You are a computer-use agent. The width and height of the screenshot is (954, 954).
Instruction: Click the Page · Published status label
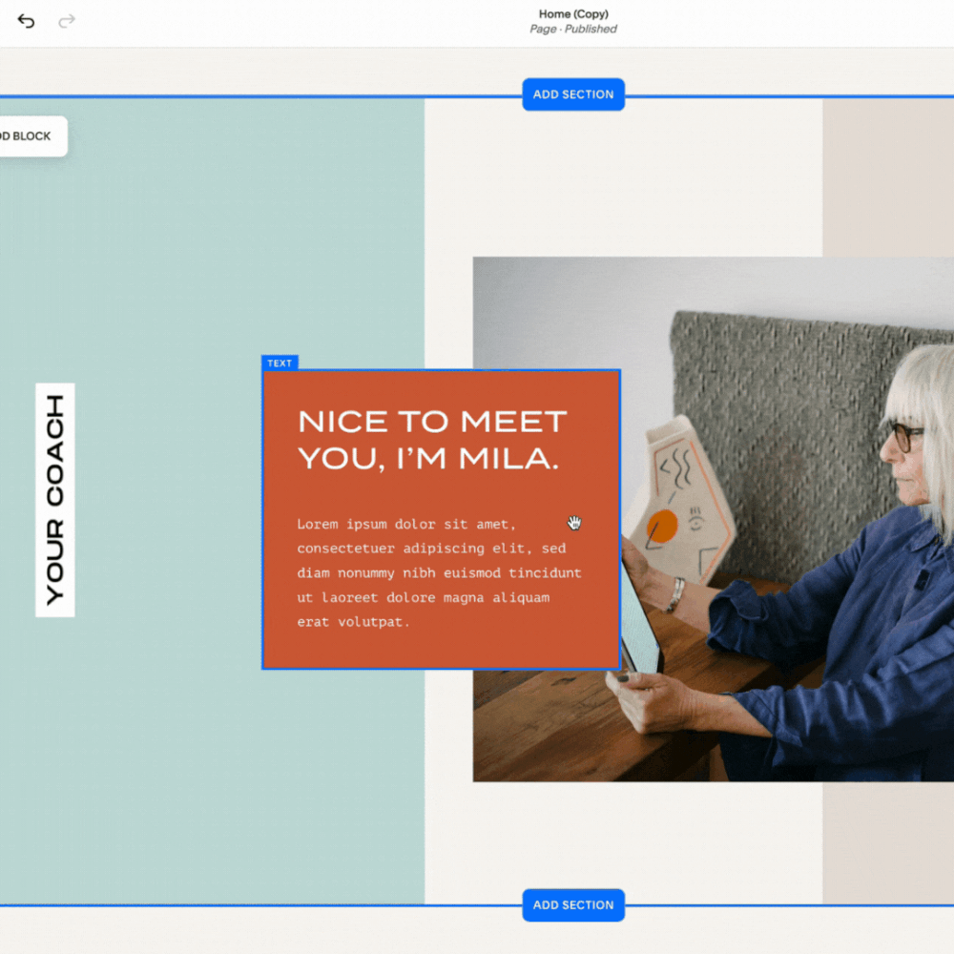pos(573,30)
